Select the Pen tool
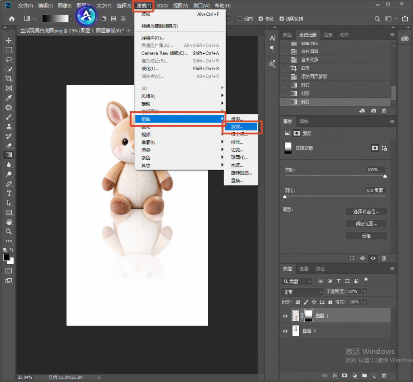This screenshot has width=413, height=382. click(x=9, y=184)
